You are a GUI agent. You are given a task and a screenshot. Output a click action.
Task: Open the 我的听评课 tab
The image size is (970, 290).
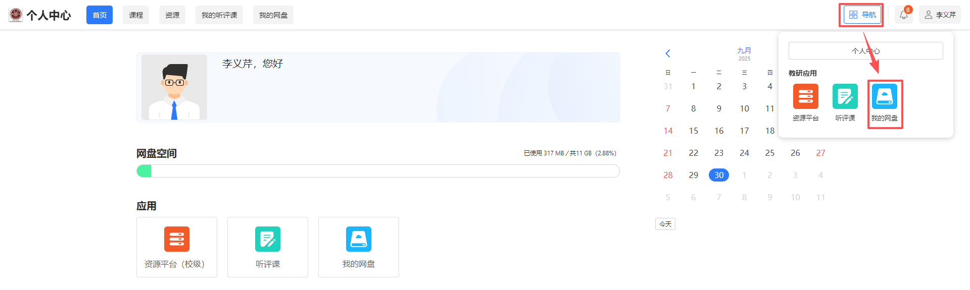219,15
